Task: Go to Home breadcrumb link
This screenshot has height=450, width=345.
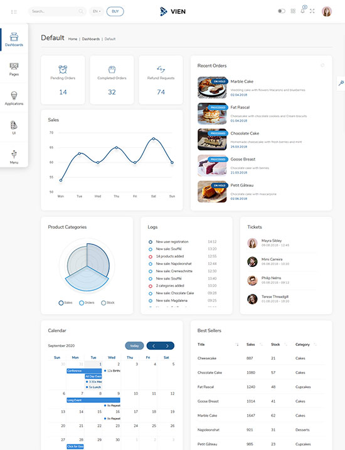Action: 73,39
